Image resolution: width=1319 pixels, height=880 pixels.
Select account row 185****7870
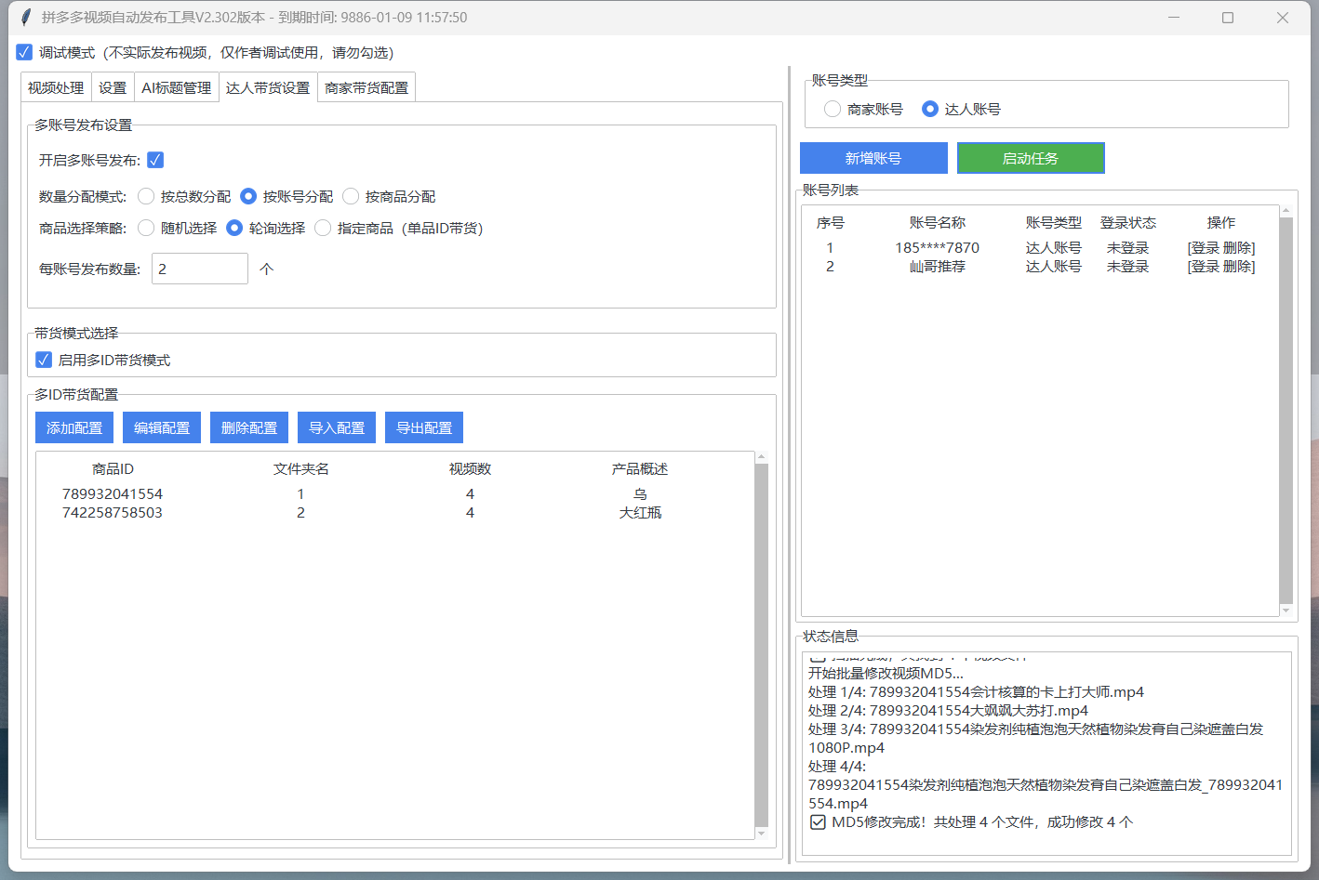pyautogui.click(x=1040, y=247)
